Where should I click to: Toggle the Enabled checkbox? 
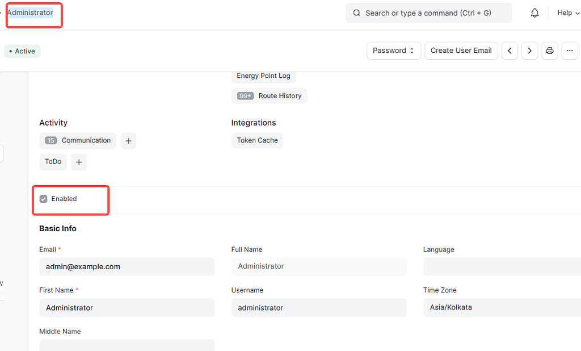click(x=43, y=199)
